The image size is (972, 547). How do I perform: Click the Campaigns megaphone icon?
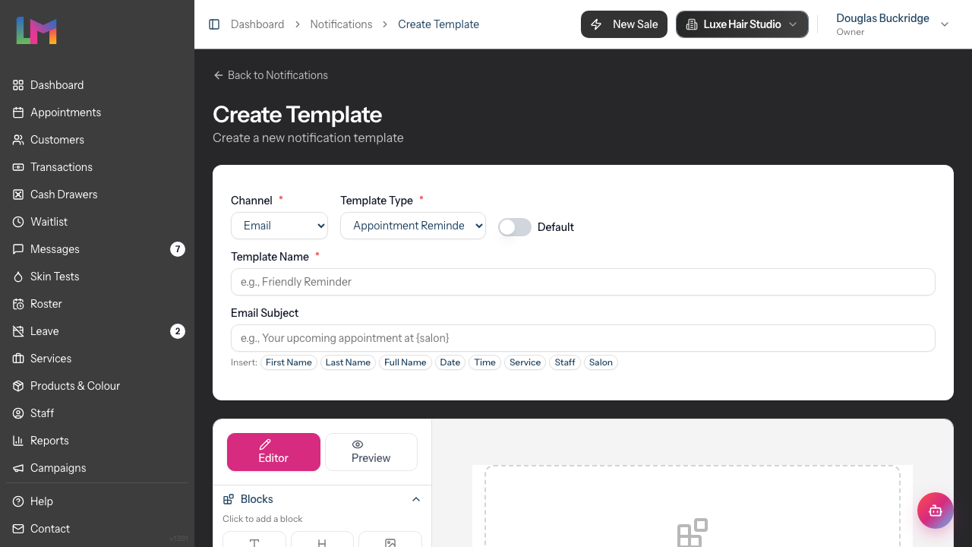(x=18, y=468)
